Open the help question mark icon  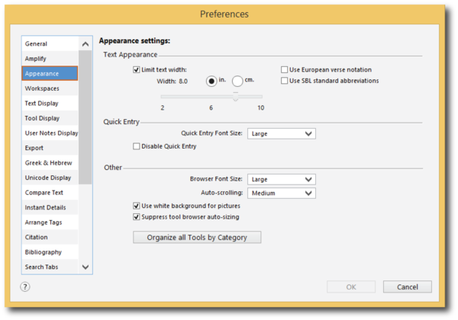point(25,286)
